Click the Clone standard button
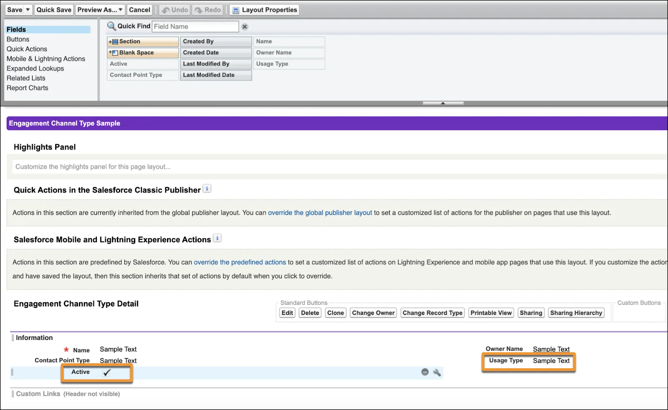Image resolution: width=668 pixels, height=410 pixels. click(336, 313)
